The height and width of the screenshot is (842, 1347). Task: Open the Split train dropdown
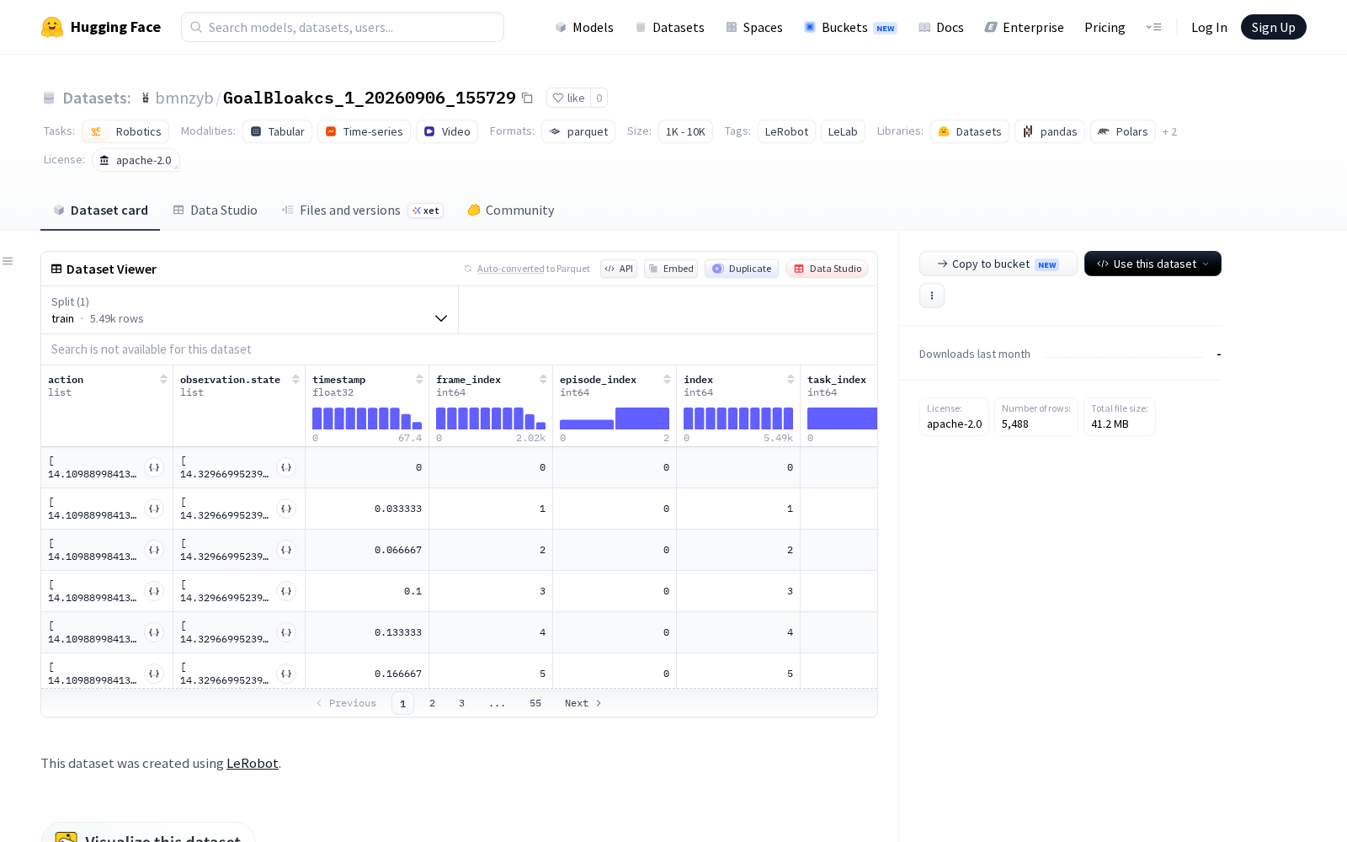click(250, 310)
